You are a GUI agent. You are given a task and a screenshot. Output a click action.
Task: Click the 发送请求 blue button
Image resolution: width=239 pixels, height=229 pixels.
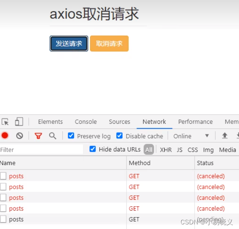(69, 43)
